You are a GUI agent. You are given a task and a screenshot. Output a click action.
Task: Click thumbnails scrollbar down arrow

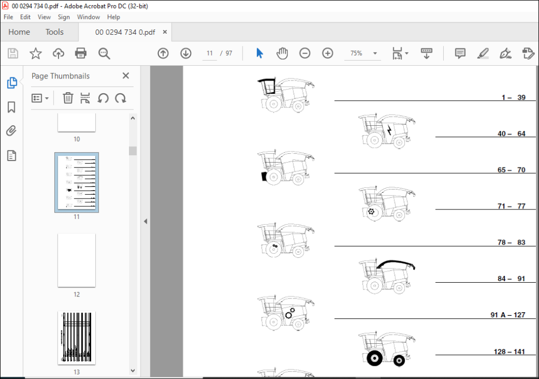tap(133, 371)
